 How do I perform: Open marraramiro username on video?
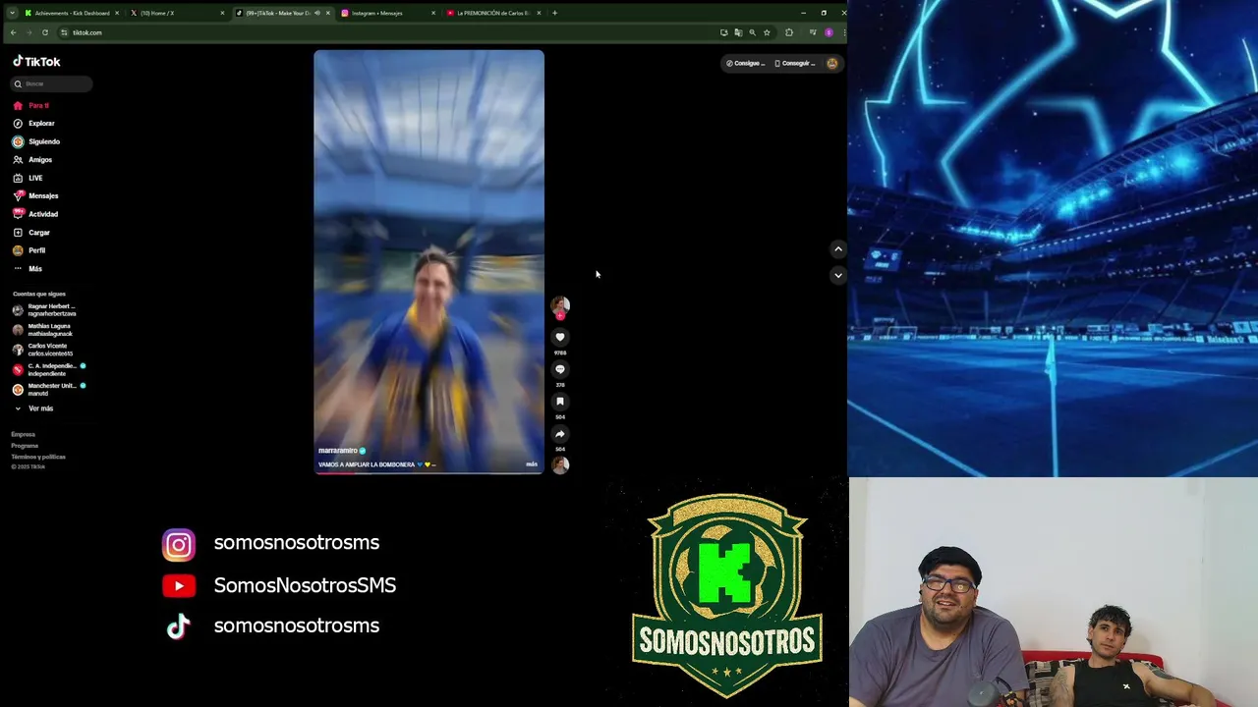tap(337, 451)
